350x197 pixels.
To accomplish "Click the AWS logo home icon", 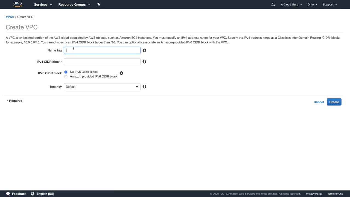I will (x=17, y=4).
